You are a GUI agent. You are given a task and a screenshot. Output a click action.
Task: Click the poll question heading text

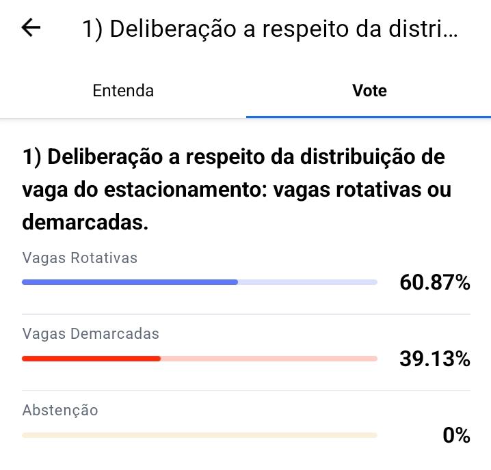237,190
